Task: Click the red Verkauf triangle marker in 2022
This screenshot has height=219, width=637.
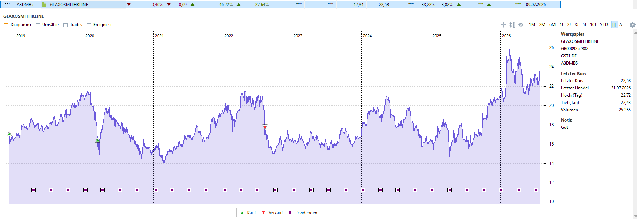Action: tap(265, 127)
